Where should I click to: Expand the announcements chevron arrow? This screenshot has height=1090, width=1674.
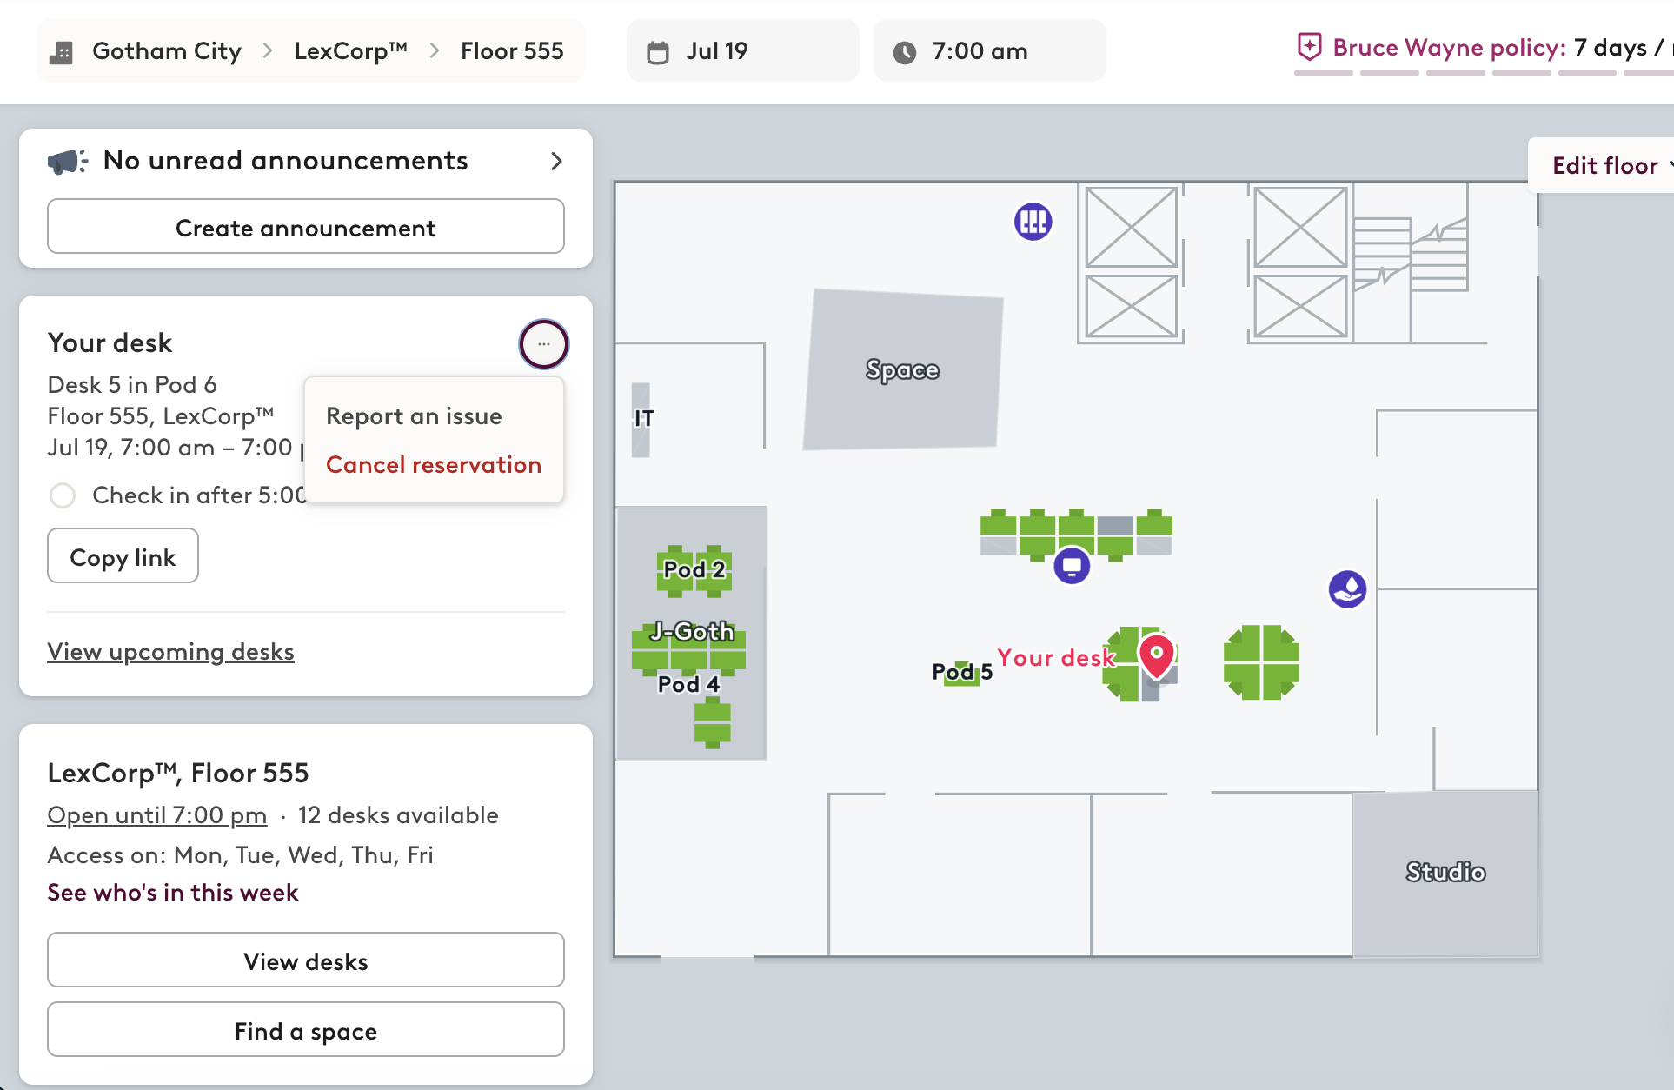pos(556,162)
